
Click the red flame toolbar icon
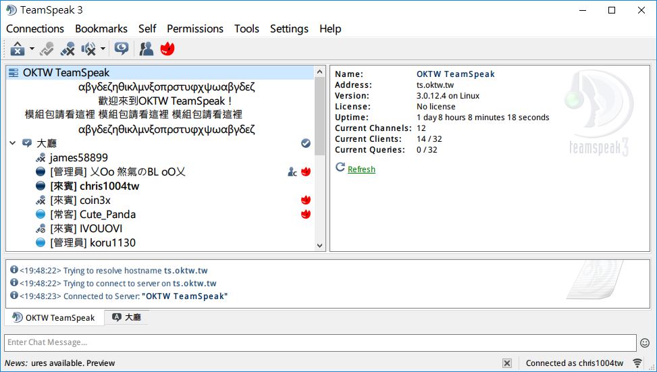pyautogui.click(x=167, y=49)
